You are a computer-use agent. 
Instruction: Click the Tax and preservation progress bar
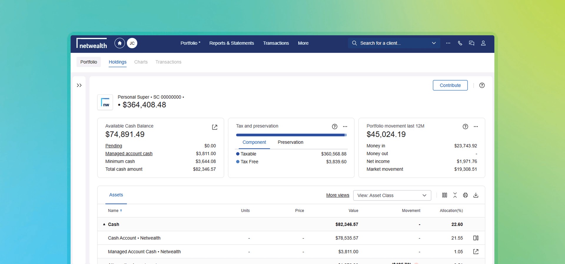tap(291, 135)
